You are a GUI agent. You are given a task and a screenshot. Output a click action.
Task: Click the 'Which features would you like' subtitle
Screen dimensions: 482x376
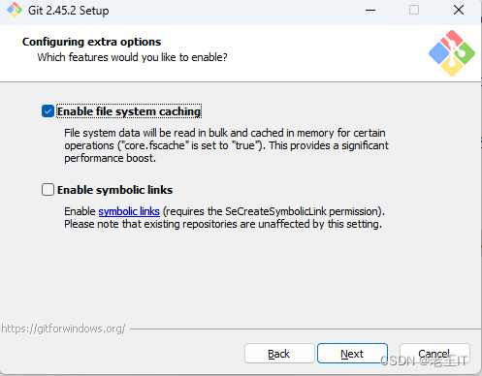[132, 57]
